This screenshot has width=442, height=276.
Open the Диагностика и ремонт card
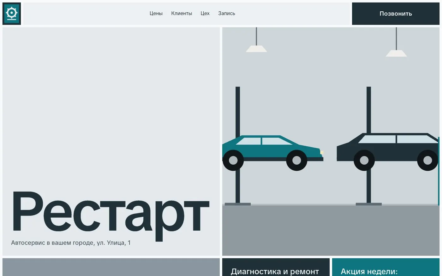coord(276,267)
